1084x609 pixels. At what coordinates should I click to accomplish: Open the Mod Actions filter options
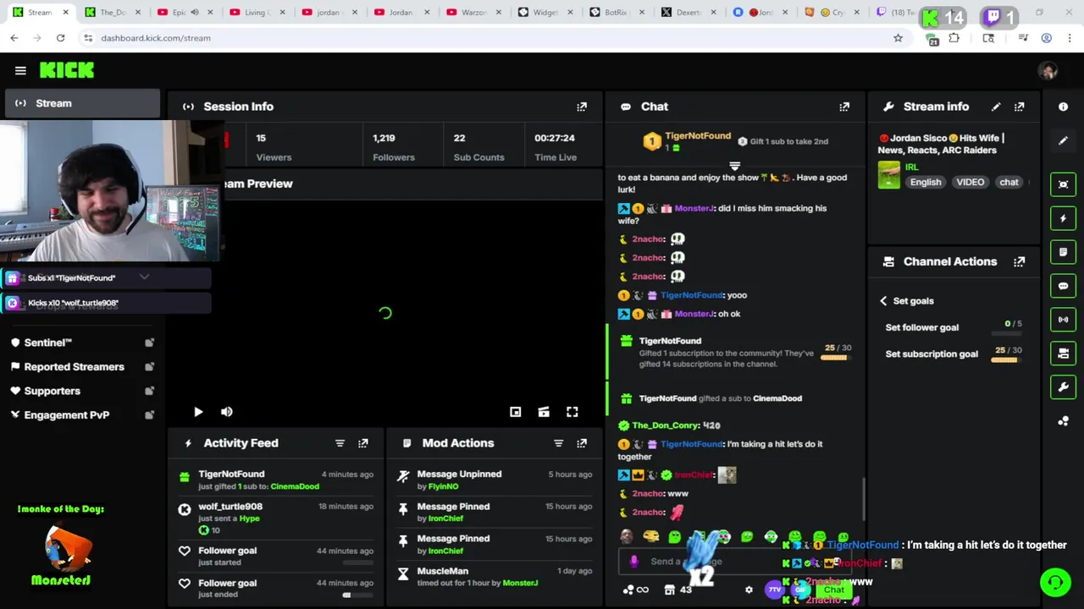(x=558, y=443)
